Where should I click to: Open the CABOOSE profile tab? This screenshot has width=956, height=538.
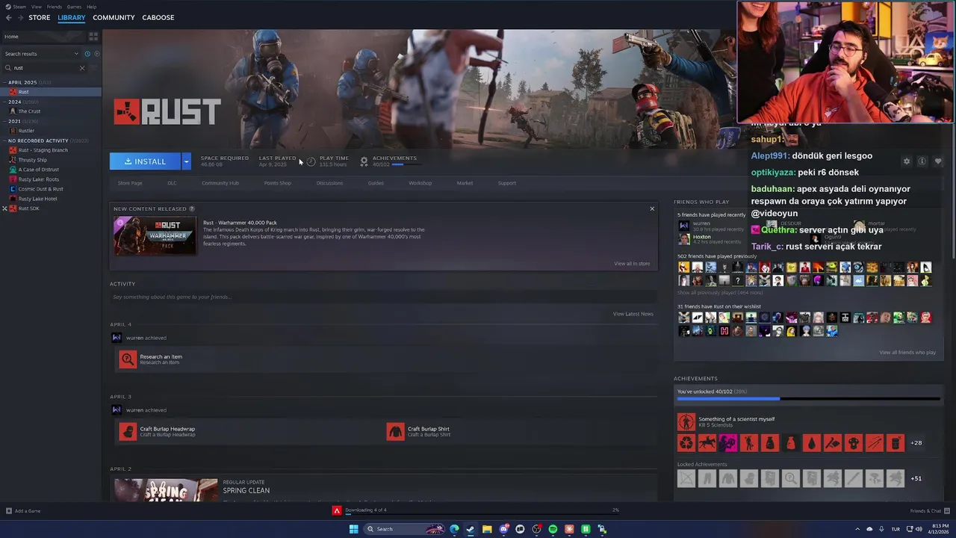158,18
